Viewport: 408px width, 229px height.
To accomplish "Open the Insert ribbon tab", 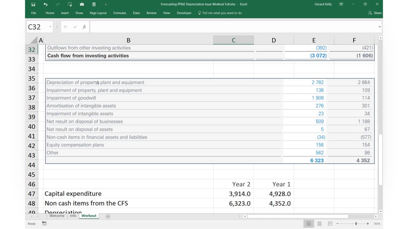I will point(65,13).
